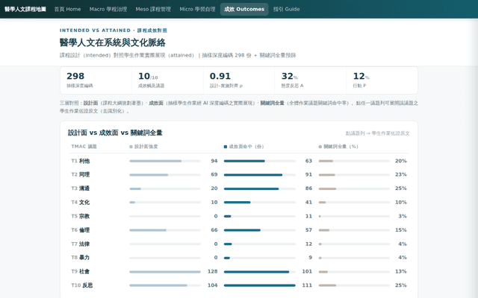Click the 32% 態度反思 A stat card

pos(311,80)
